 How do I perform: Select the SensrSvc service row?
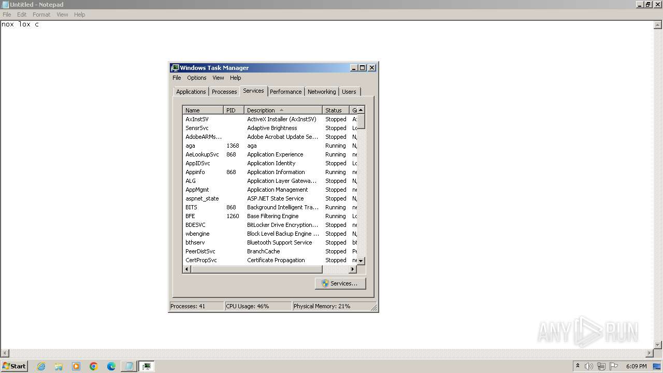click(270, 128)
